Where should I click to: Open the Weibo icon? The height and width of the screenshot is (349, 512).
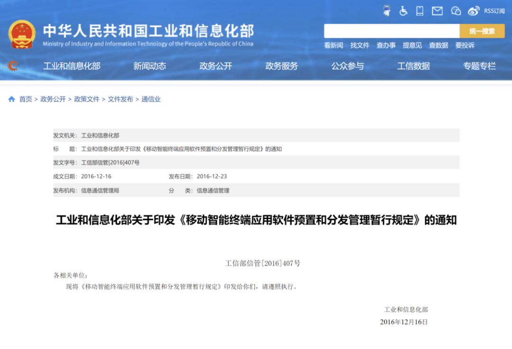pos(474,11)
